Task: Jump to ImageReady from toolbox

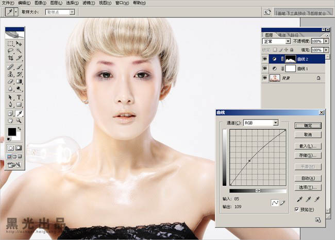Action: [14, 165]
